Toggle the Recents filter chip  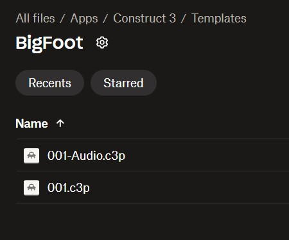click(49, 83)
